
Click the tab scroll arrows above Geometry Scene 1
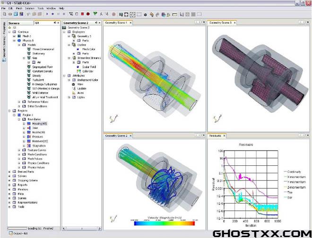(x=198, y=22)
